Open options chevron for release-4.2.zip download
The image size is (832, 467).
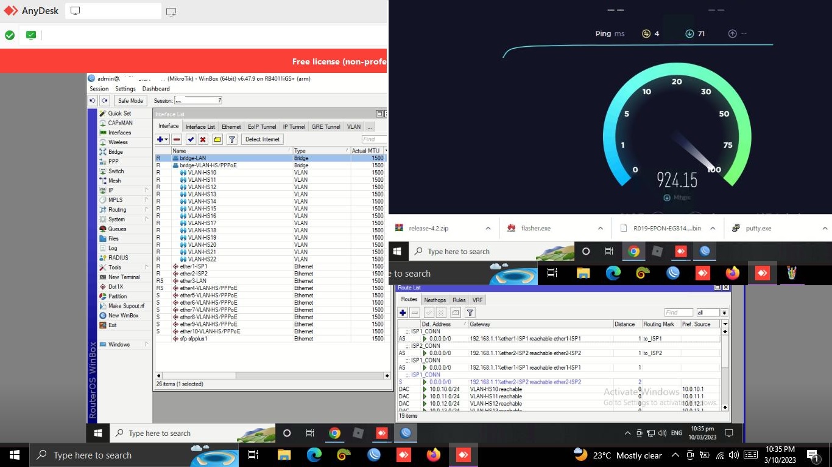click(x=488, y=228)
